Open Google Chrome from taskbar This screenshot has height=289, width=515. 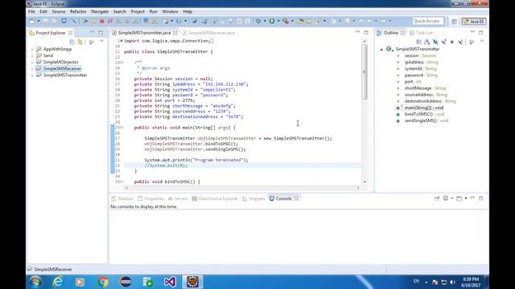(103, 282)
